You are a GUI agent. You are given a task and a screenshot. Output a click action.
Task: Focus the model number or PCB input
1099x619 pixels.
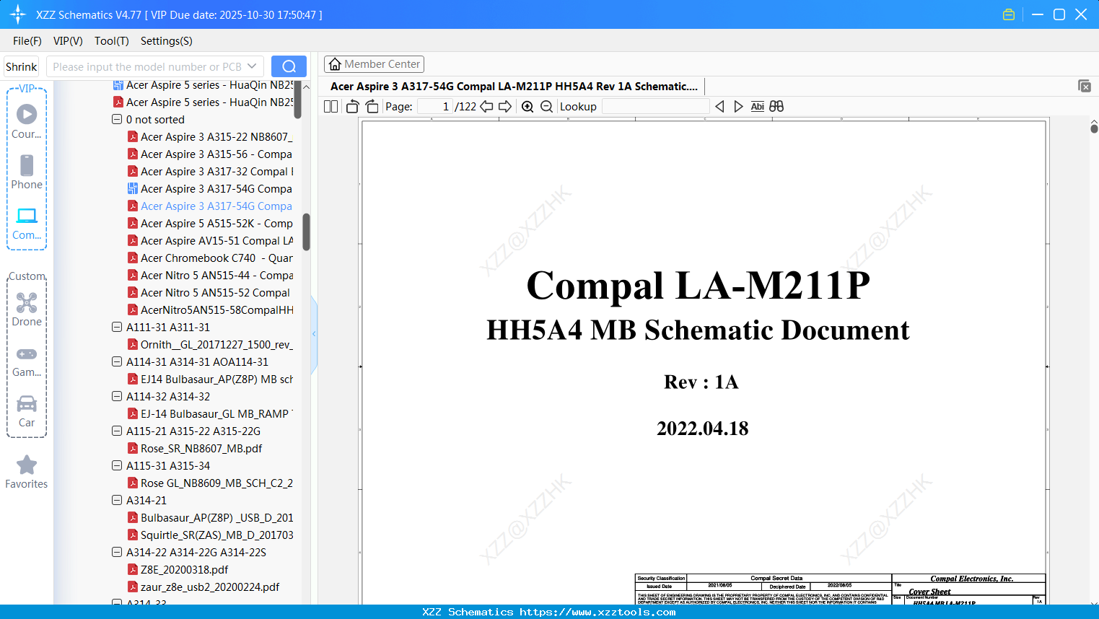click(147, 66)
